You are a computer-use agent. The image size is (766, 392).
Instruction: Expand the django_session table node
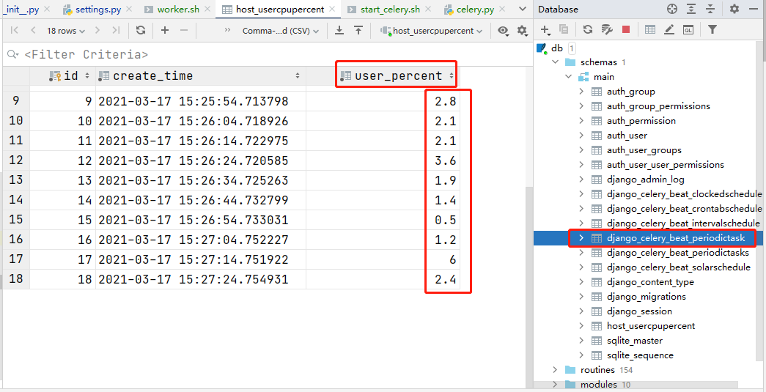581,311
